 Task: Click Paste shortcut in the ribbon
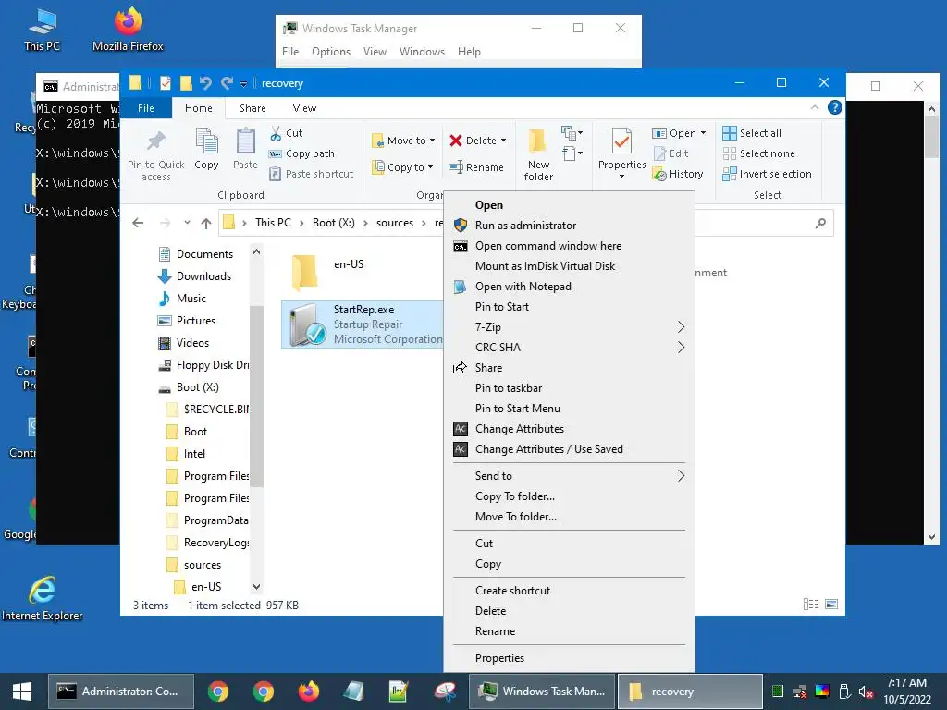point(311,174)
